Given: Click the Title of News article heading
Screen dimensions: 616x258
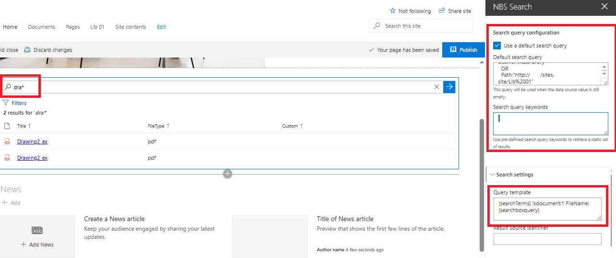Looking at the screenshot, I should click(345, 219).
